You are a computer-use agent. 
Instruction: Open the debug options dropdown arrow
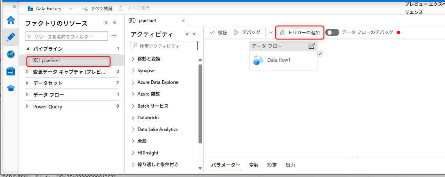[x=270, y=33]
